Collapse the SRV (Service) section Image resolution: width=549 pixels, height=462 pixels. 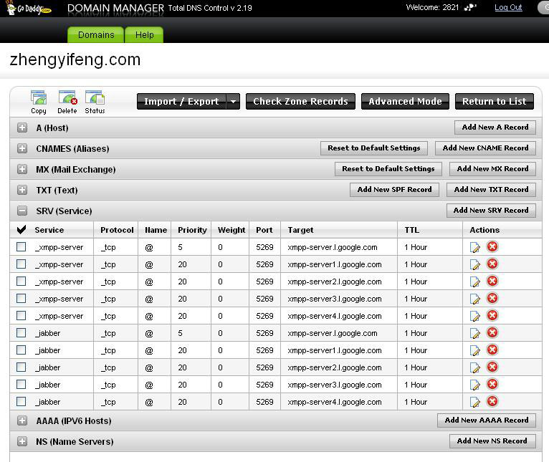[22, 211]
